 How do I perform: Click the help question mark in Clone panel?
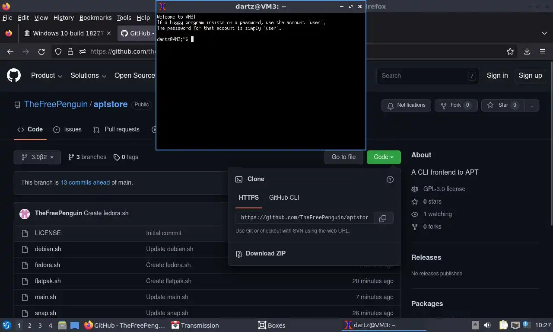390,179
